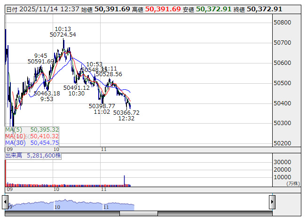
Task: Click the MA(5) legend label
Action: (x=14, y=130)
